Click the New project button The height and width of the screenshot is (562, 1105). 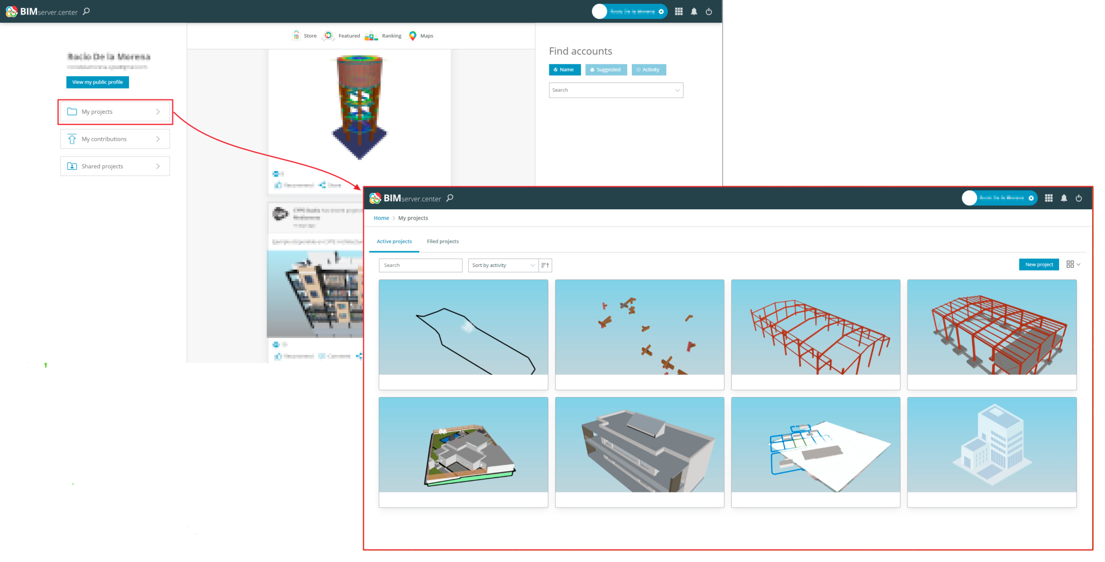point(1039,264)
